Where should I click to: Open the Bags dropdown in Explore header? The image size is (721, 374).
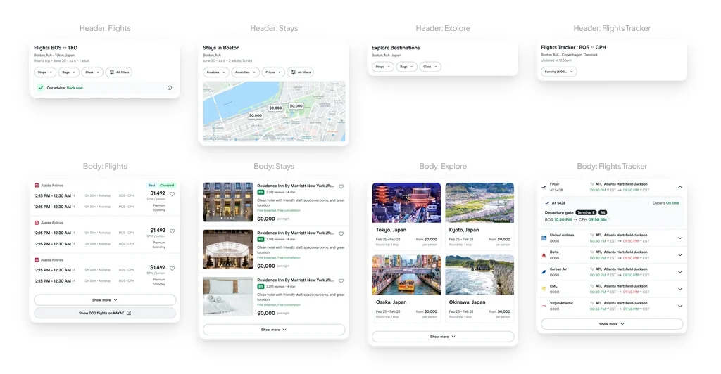(406, 67)
